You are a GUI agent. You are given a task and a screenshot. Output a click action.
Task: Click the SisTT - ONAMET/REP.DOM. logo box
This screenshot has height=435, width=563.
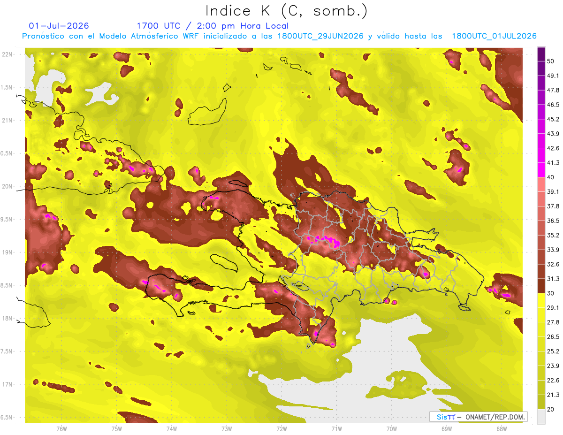(x=478, y=417)
